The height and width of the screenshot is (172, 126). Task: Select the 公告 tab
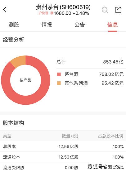tap(80, 25)
